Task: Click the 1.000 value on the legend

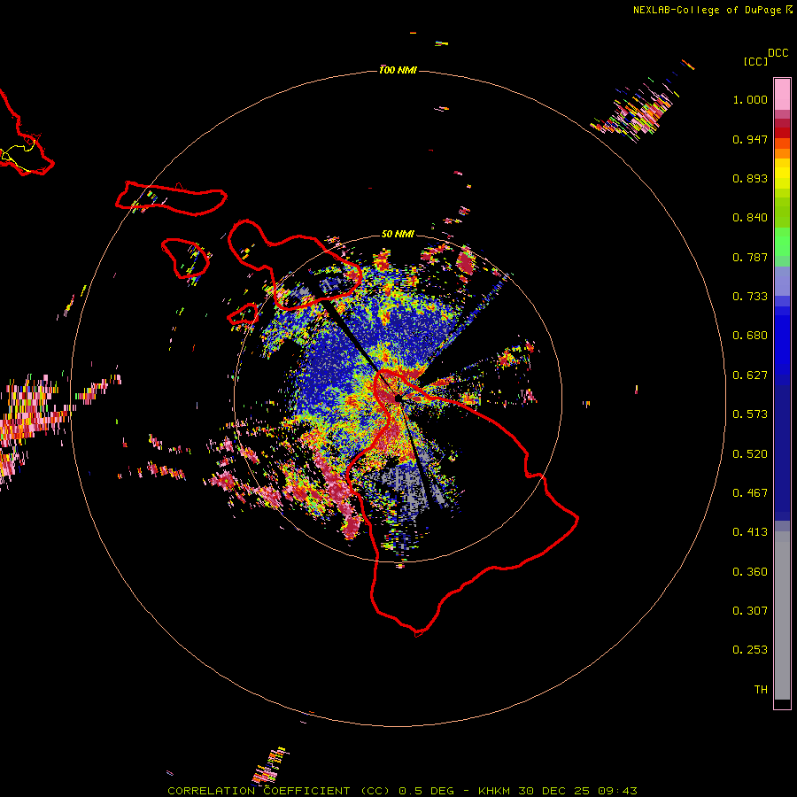Action: tap(750, 99)
